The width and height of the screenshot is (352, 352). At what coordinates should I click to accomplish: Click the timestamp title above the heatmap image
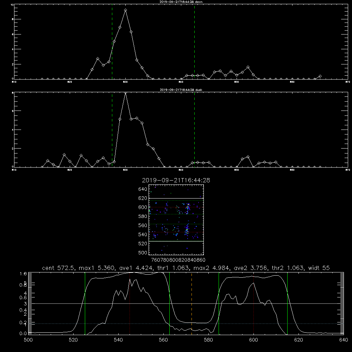click(x=176, y=180)
